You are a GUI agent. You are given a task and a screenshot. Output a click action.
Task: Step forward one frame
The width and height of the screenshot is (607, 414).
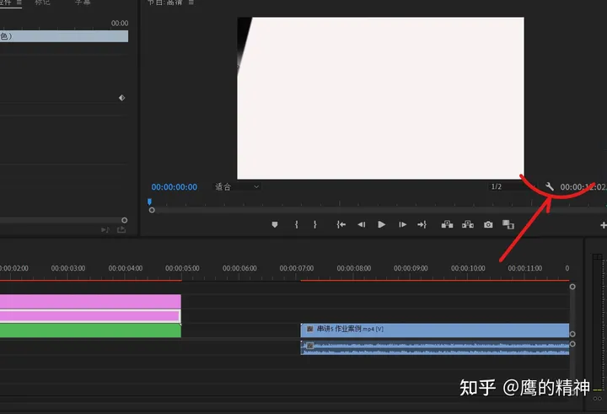[403, 224]
